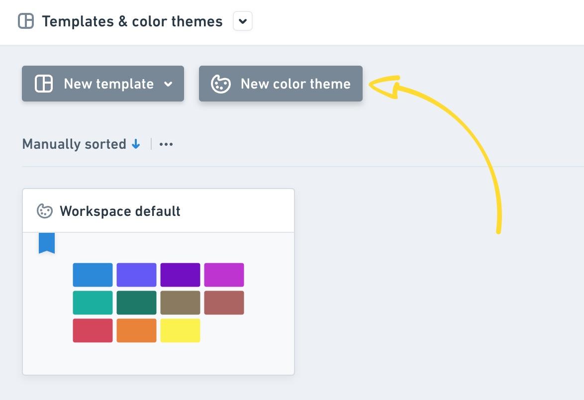Click the palette icon in New color theme
Image resolution: width=584 pixels, height=400 pixels.
pyautogui.click(x=220, y=84)
